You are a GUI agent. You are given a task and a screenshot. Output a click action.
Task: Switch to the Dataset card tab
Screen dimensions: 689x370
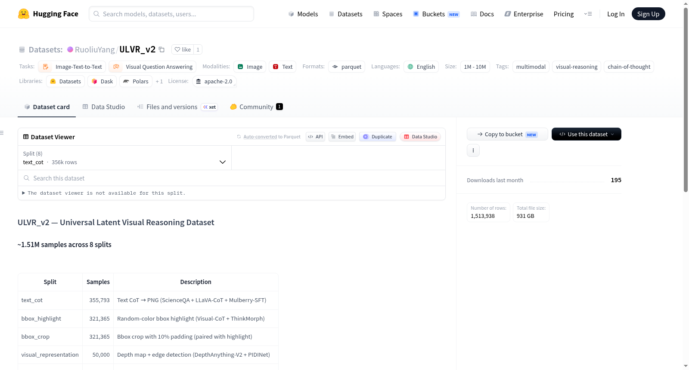[47, 107]
